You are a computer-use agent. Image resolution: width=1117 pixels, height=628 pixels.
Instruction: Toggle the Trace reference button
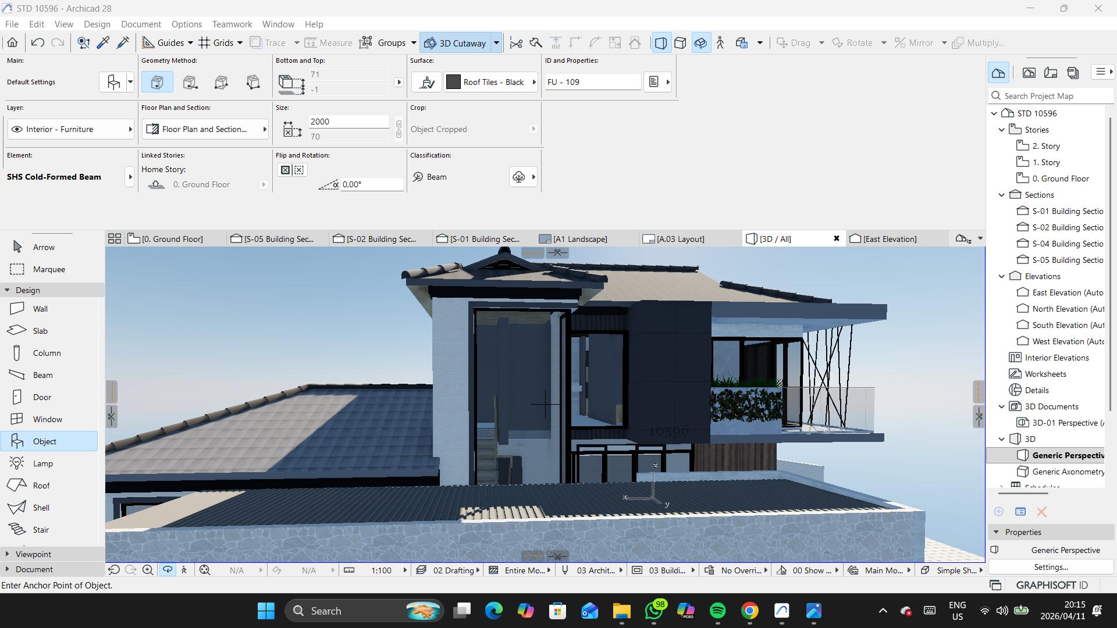click(x=268, y=42)
